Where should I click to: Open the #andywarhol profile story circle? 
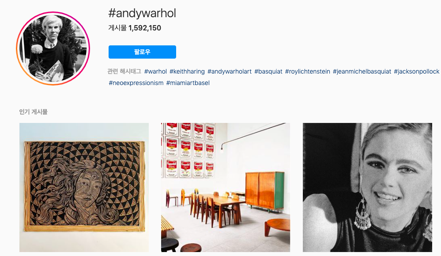pyautogui.click(x=53, y=48)
